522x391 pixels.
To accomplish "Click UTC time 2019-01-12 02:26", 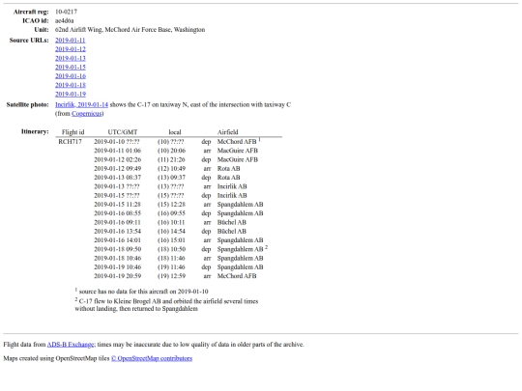I will [x=118, y=159].
